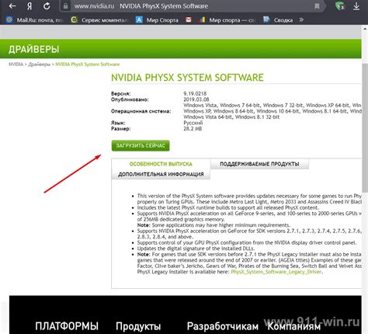Switch to Дополнительная информация tab
This screenshot has width=368, height=334.
pos(161,174)
